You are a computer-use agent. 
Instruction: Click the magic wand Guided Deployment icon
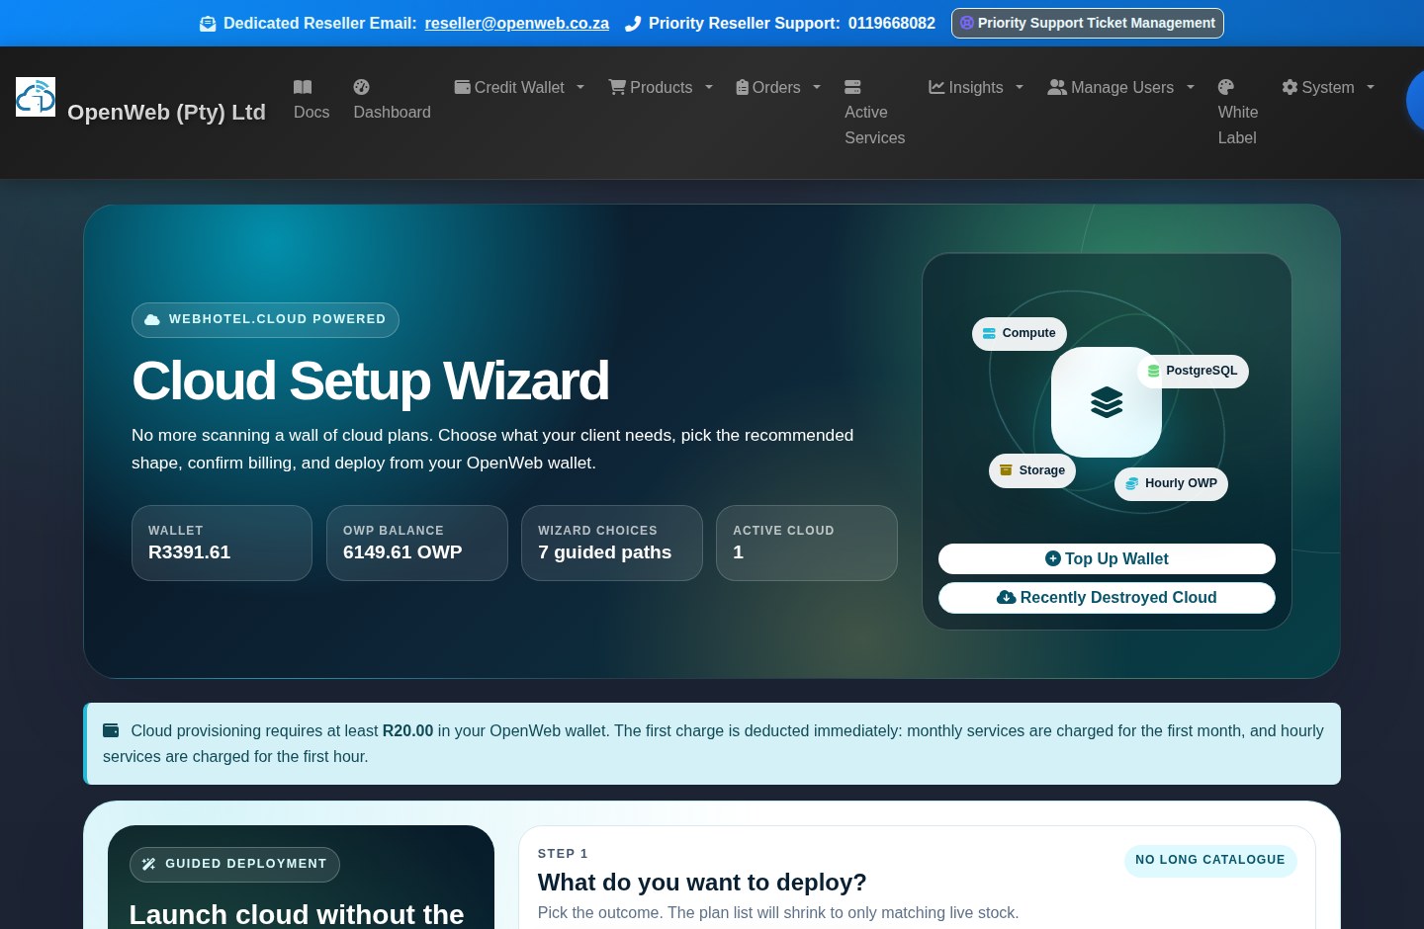[x=149, y=864]
